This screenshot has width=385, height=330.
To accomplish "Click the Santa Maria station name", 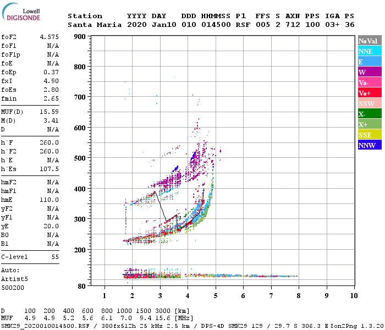I will 95,25.
